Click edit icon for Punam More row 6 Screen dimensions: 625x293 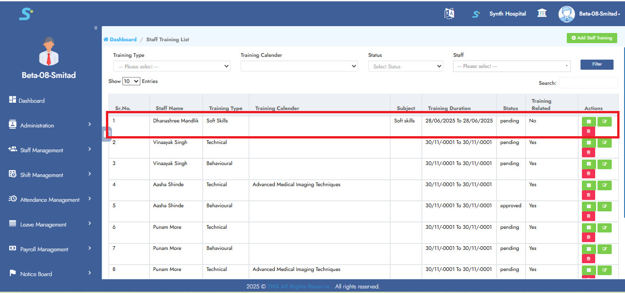click(604, 228)
